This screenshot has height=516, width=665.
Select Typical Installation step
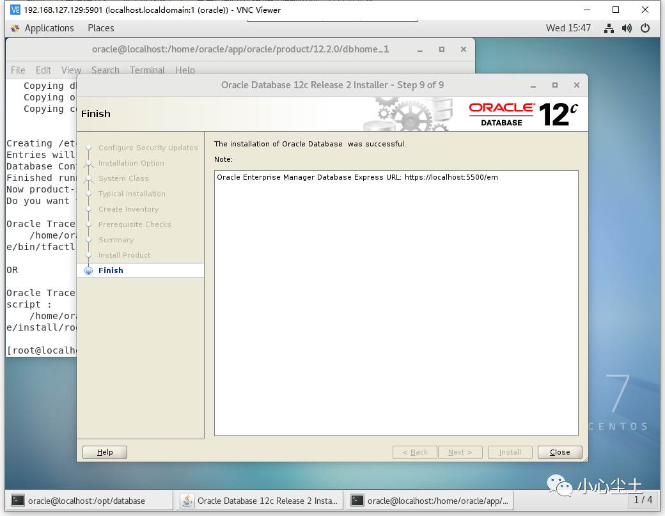132,194
